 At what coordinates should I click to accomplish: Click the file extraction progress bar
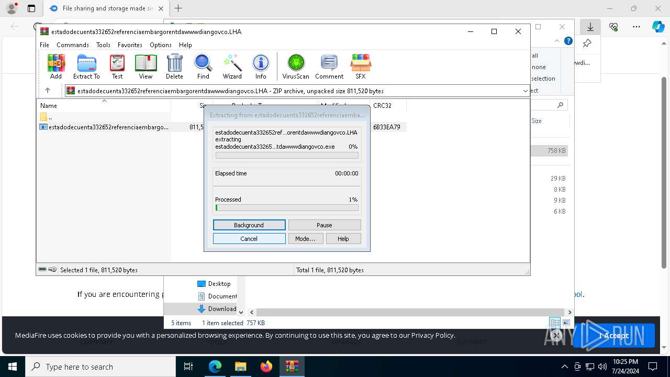point(287,156)
